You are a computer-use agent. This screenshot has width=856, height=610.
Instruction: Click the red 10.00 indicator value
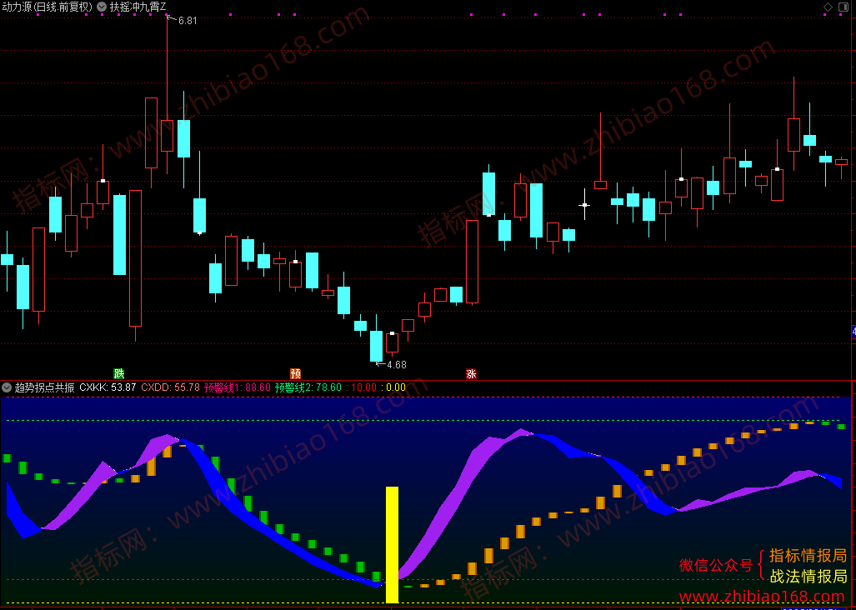362,388
